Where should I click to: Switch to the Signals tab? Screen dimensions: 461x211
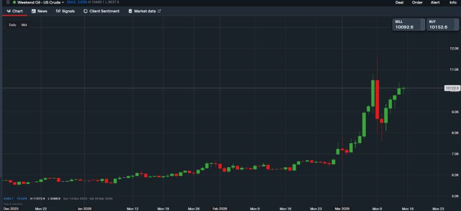(65, 11)
